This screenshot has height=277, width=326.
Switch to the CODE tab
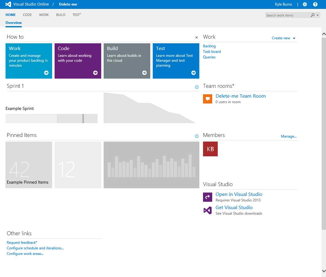point(27,14)
